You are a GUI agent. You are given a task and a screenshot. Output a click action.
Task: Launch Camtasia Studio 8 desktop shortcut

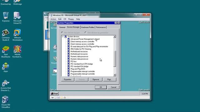(x=6, y=35)
